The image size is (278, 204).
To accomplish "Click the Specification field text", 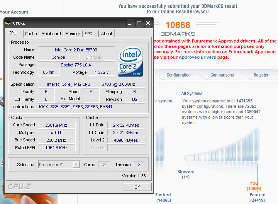I will 91,84.
